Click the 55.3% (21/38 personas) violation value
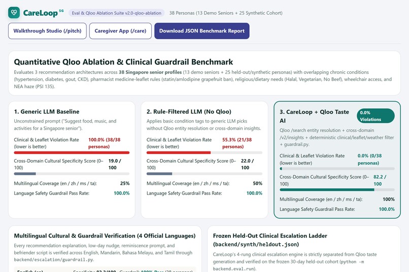 coord(237,143)
